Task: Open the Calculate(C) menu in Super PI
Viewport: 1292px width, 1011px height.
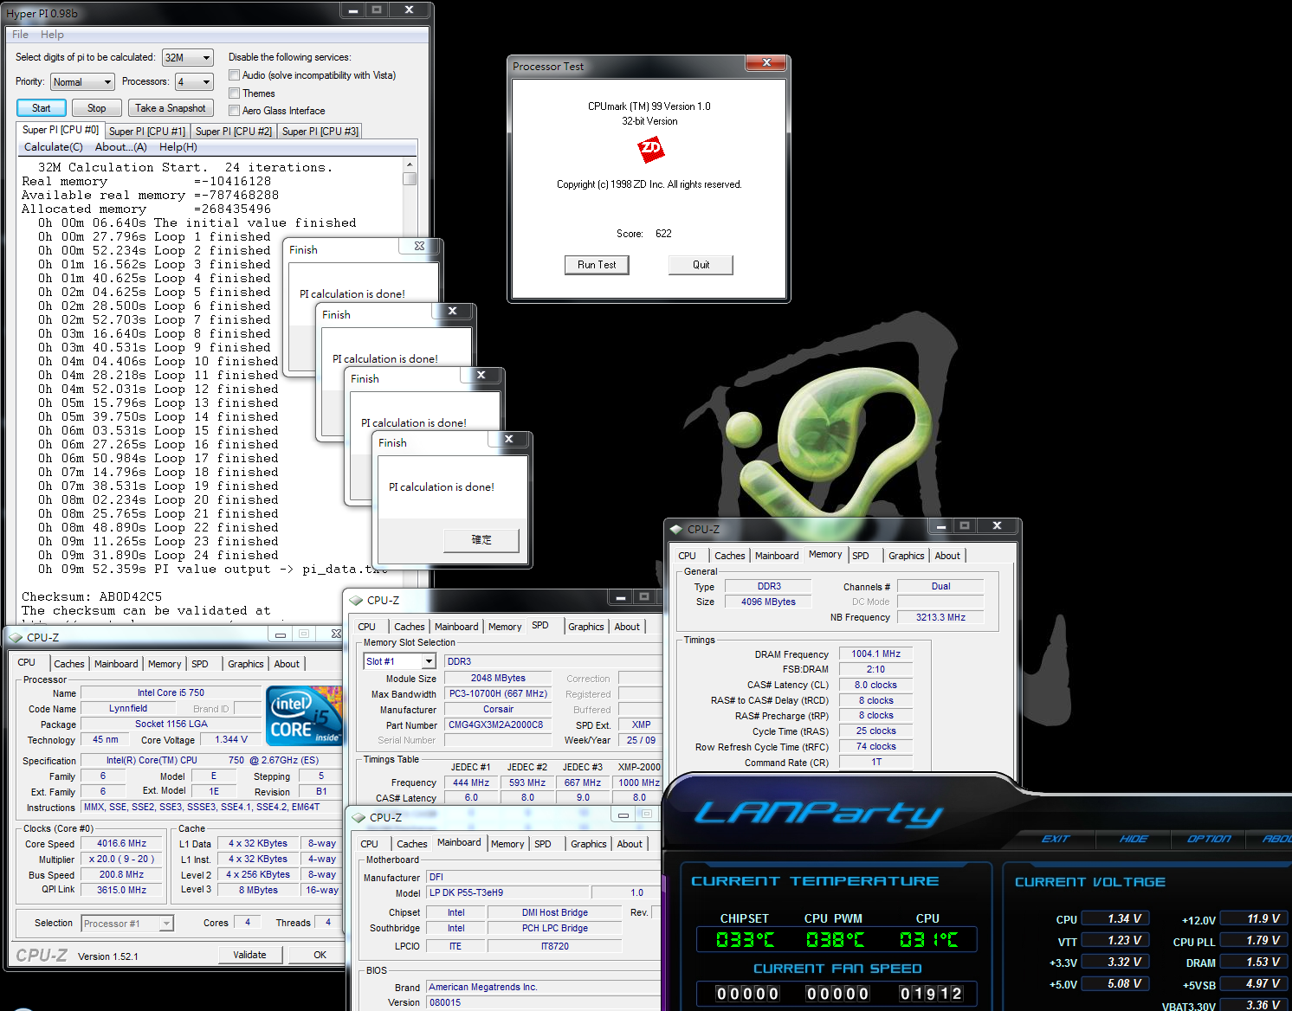Action: tap(54, 147)
